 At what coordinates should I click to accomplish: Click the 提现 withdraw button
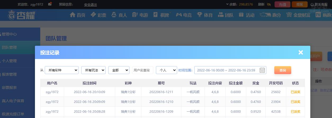click(300, 4)
